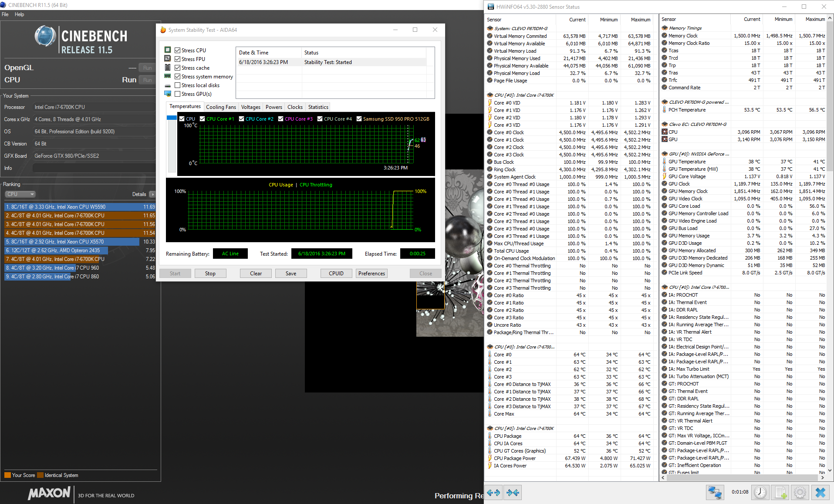
Task: Enable Stress GPU(s) checkbox
Action: [x=177, y=94]
